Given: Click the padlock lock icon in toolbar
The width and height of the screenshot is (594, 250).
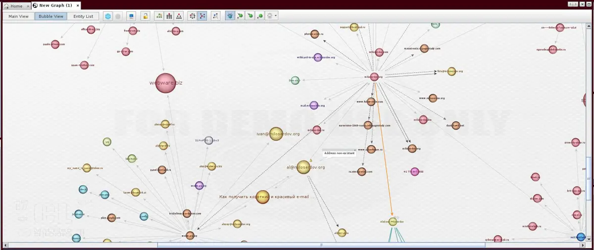Looking at the screenshot, I should [146, 16].
